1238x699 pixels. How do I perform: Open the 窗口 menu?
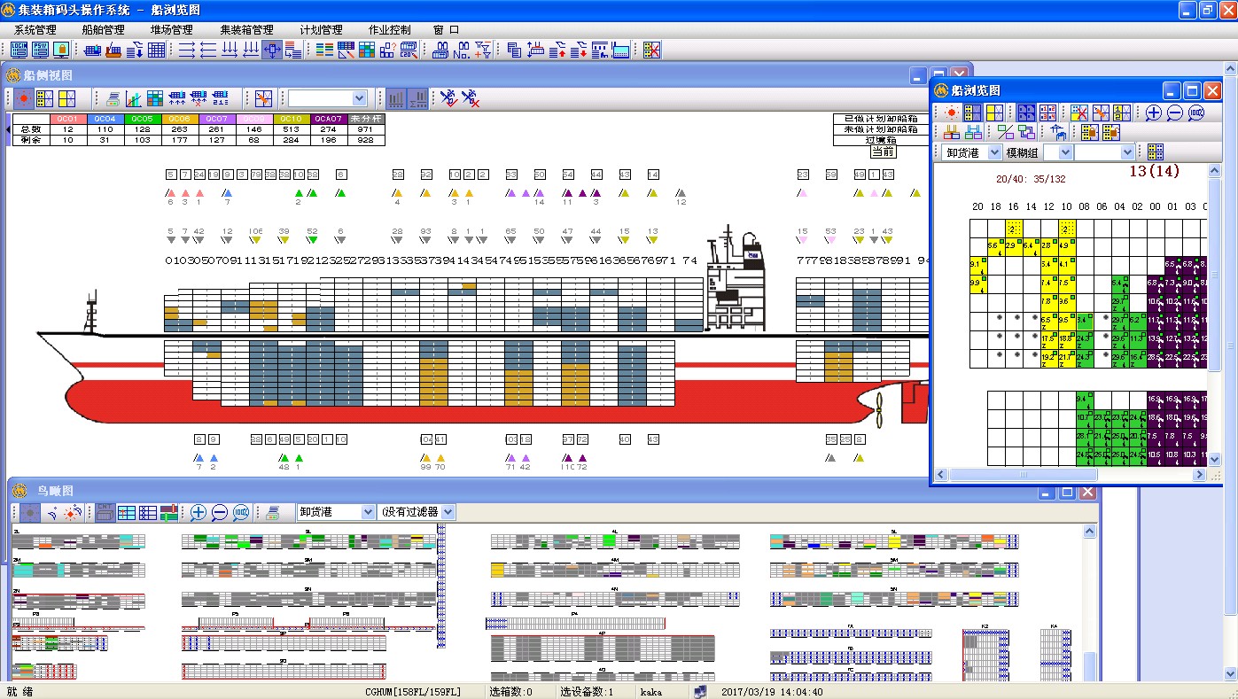pyautogui.click(x=447, y=29)
